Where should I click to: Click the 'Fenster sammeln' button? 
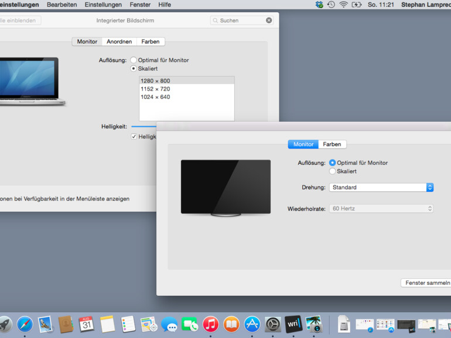[x=426, y=283]
